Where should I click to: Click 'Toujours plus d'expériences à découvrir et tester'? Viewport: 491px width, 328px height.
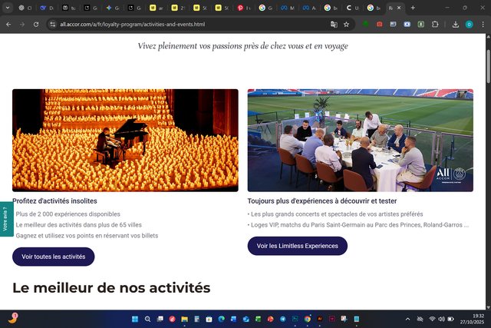(322, 201)
